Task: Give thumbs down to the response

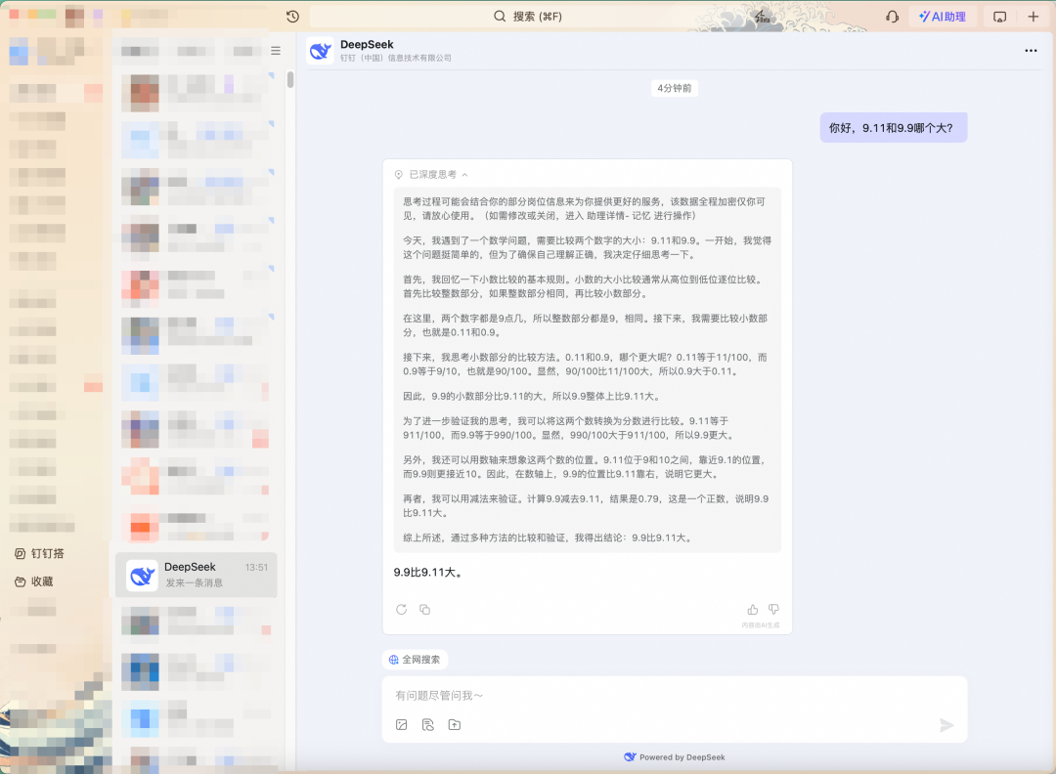Action: tap(773, 609)
